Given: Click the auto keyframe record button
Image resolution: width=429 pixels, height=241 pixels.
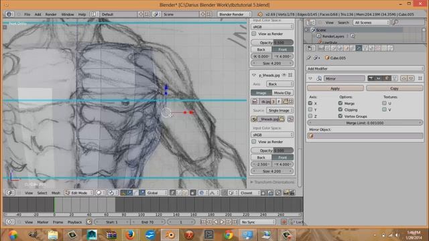Looking at the screenshot, I should 284,222.
